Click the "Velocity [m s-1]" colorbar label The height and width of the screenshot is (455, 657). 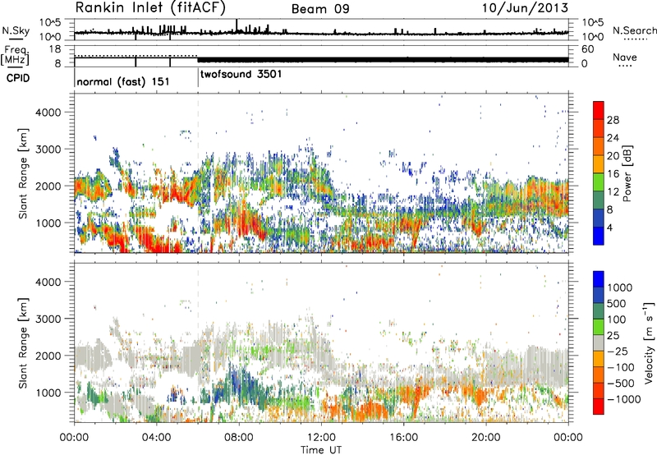[x=649, y=342]
